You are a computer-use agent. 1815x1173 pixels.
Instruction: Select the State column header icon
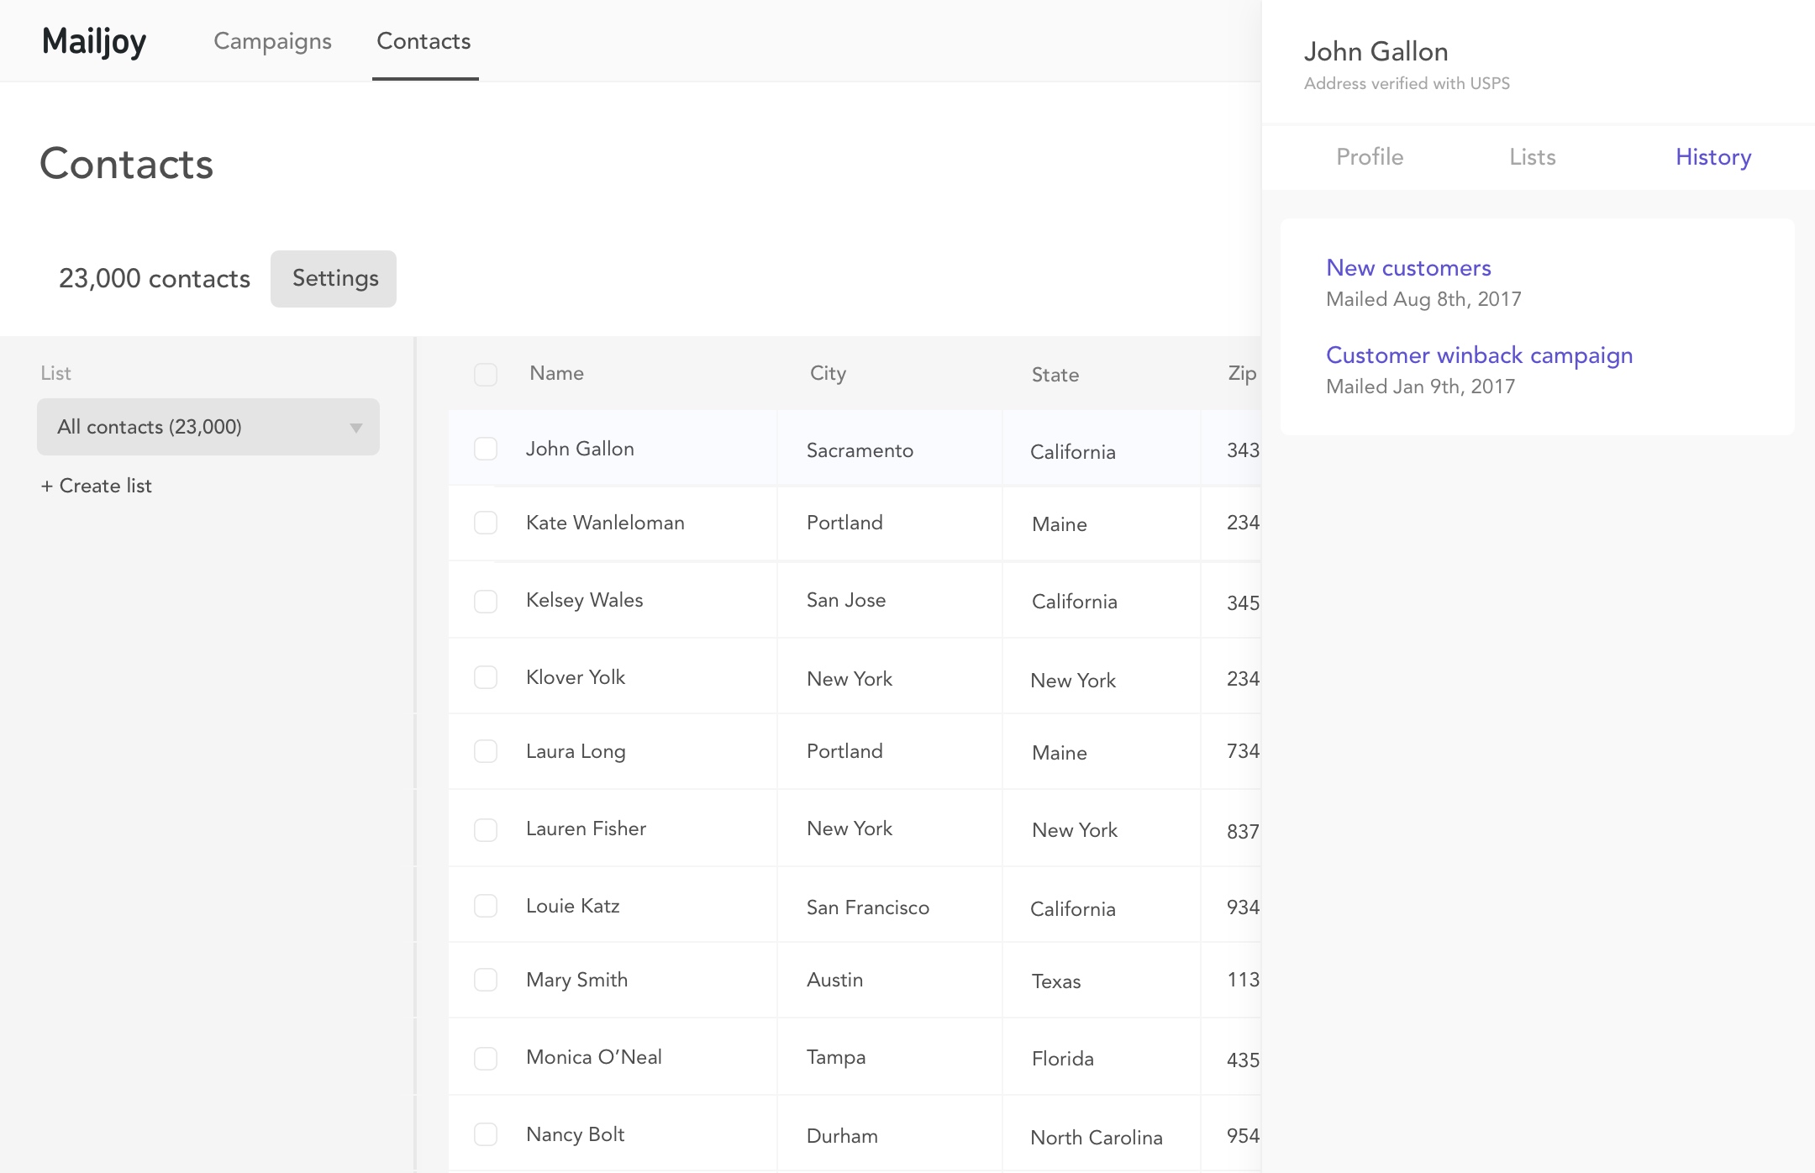coord(1055,373)
